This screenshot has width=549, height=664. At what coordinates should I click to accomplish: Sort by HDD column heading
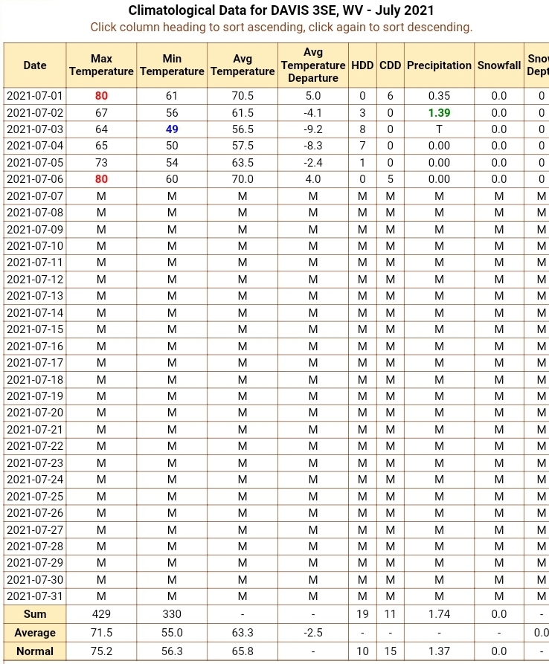tap(362, 65)
